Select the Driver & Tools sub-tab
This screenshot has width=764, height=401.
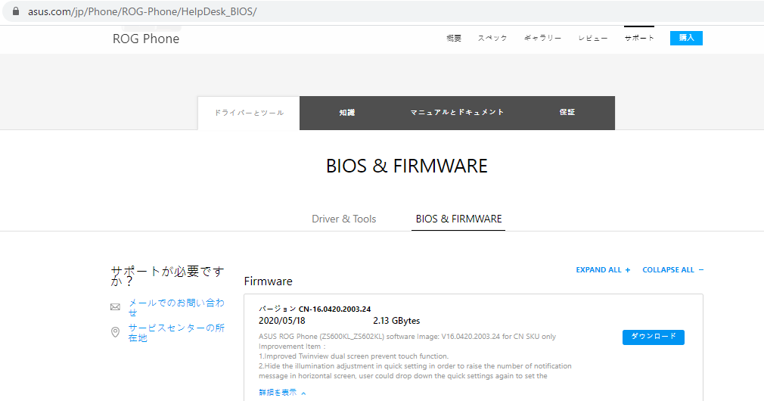pos(344,219)
